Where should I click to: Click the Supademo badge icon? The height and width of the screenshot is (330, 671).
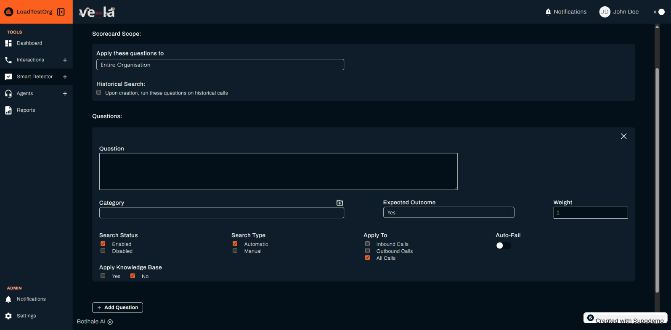tap(591, 318)
